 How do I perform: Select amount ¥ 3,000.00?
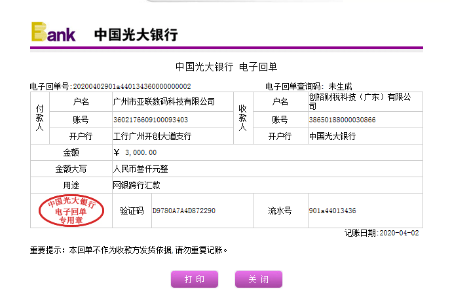coord(135,152)
